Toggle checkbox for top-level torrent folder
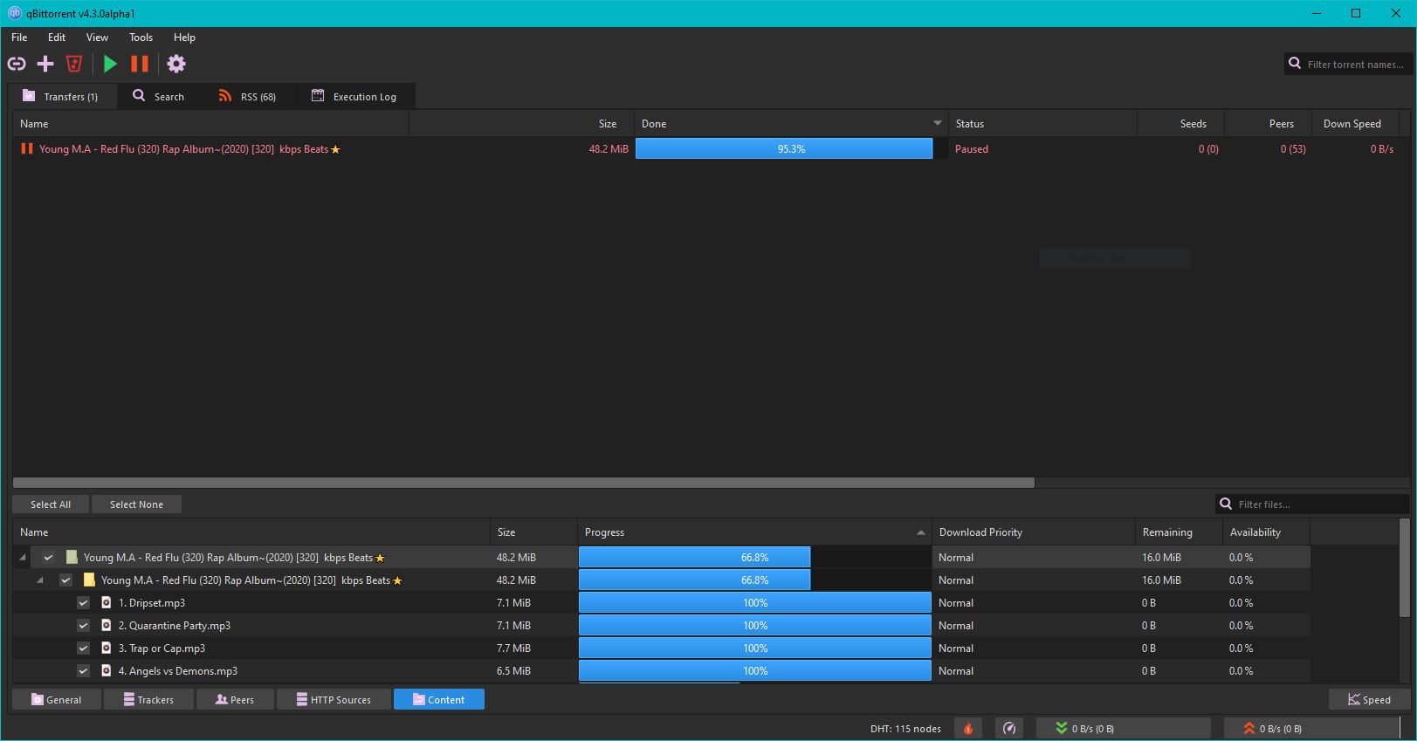The image size is (1417, 741). coord(48,557)
